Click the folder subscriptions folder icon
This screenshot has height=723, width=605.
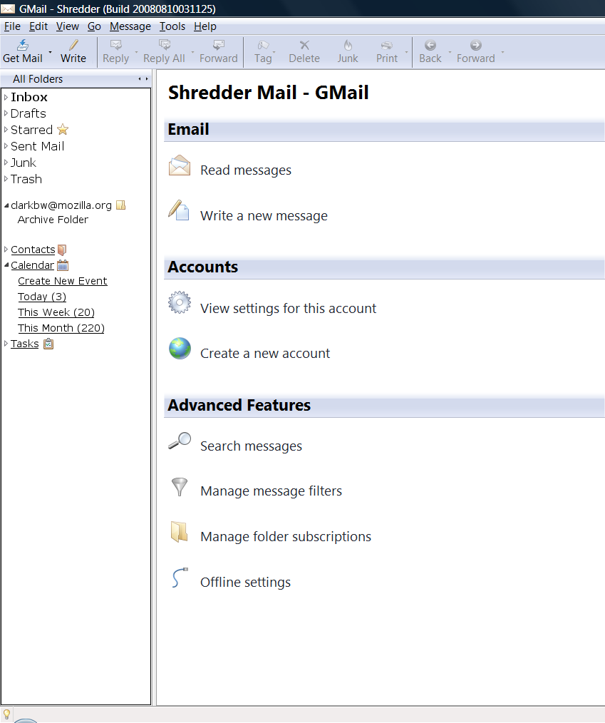pyautogui.click(x=180, y=532)
